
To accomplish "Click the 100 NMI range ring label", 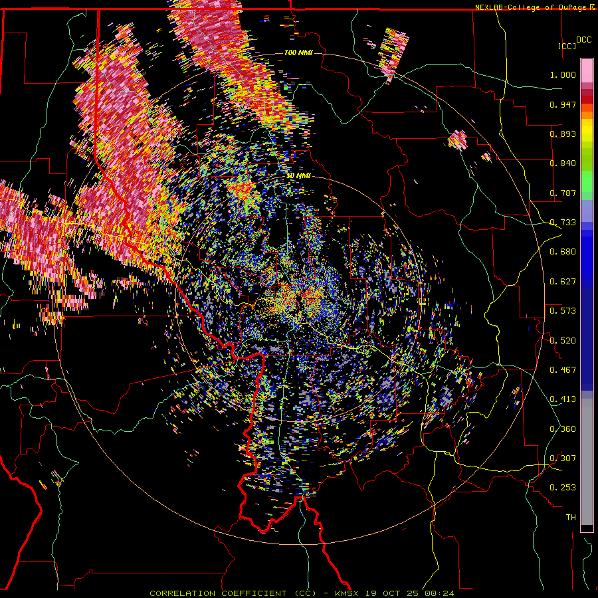I will click(x=298, y=52).
